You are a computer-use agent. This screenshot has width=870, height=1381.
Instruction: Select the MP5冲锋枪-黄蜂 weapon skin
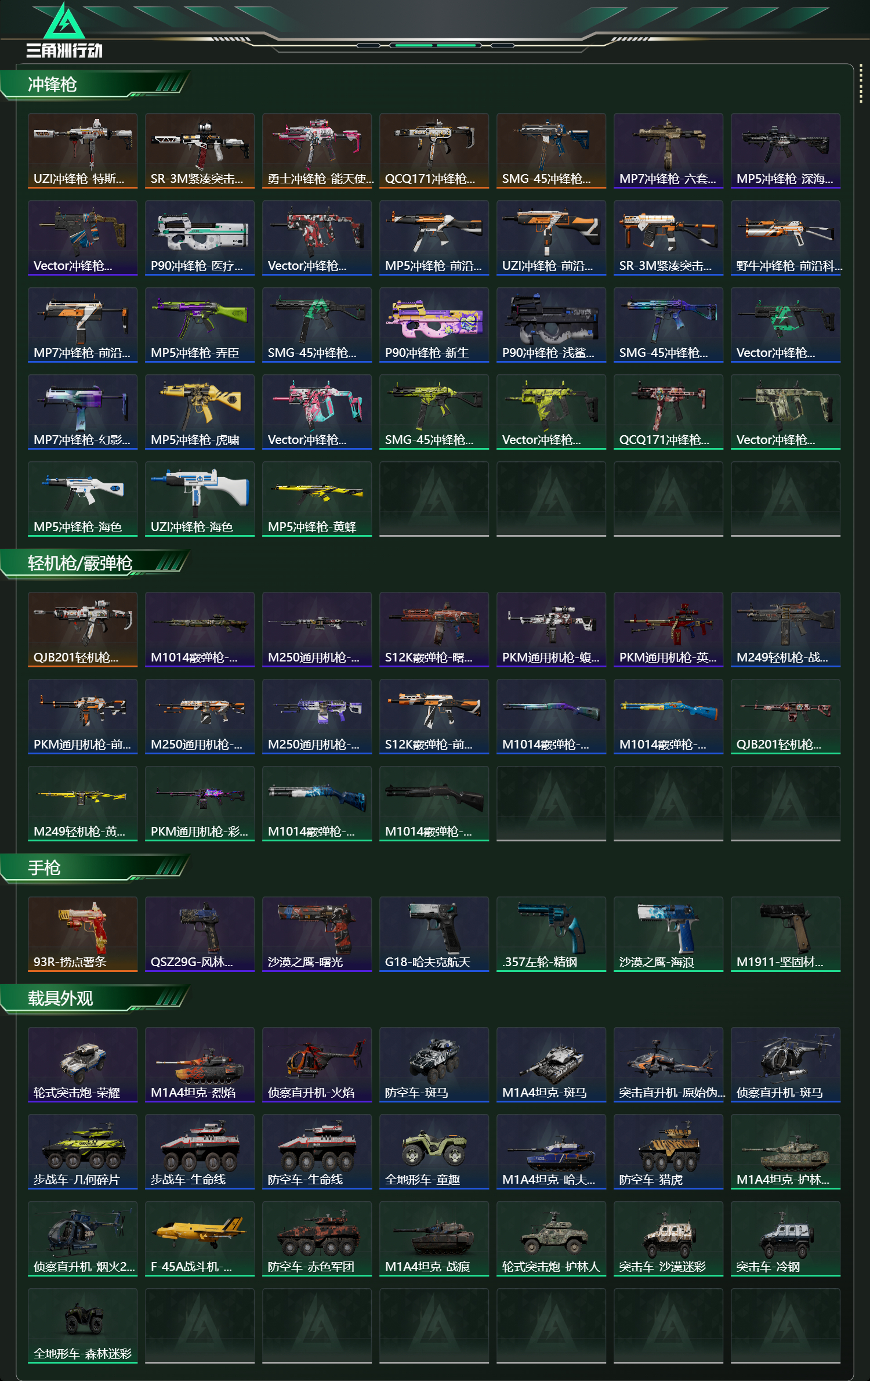click(x=317, y=499)
